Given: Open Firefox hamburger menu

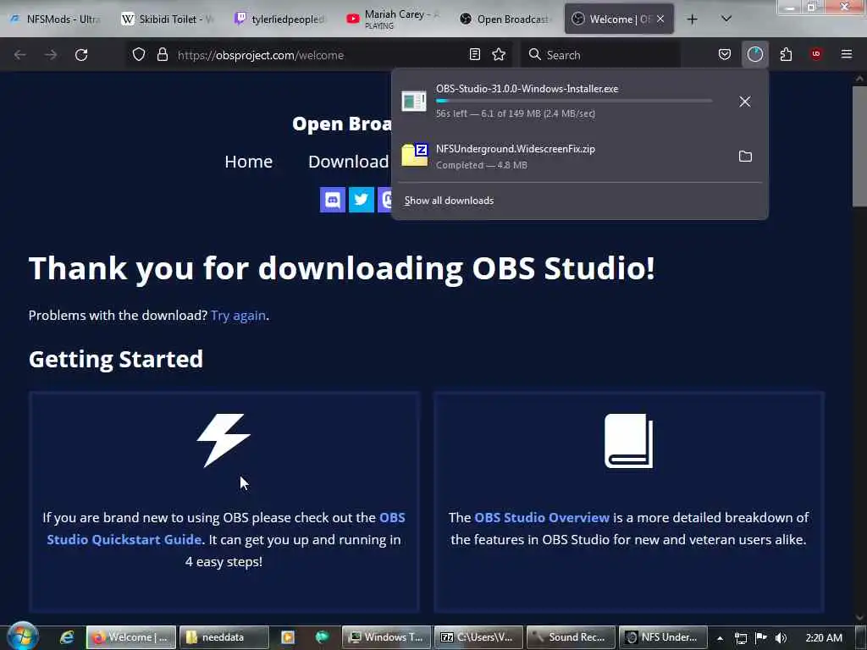Looking at the screenshot, I should pyautogui.click(x=847, y=55).
